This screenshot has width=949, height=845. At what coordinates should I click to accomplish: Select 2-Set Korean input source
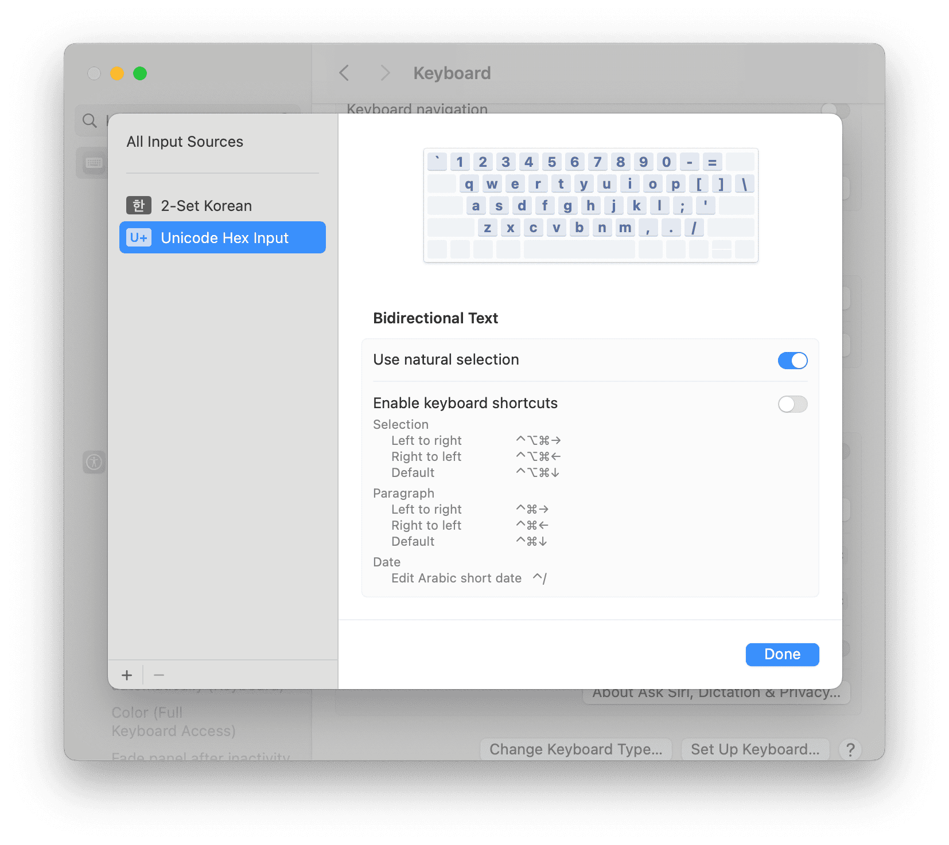tap(206, 206)
